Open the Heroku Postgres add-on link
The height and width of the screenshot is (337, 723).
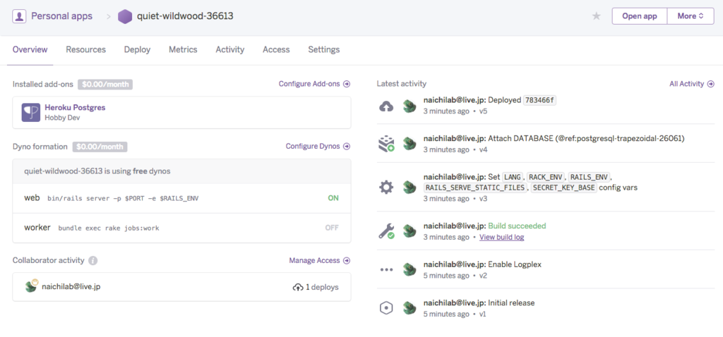pyautogui.click(x=75, y=107)
